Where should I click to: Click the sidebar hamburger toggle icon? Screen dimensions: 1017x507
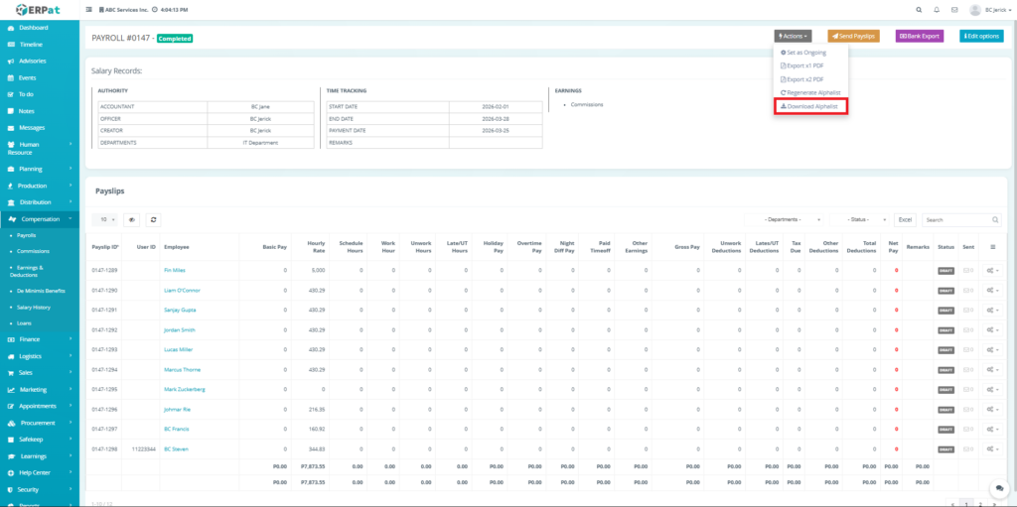pyautogui.click(x=90, y=10)
